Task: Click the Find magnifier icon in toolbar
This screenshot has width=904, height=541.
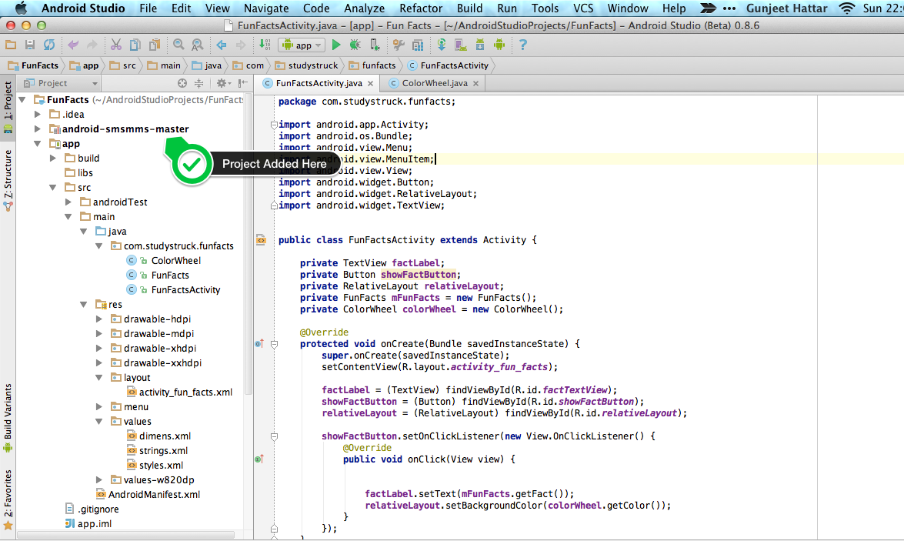Action: (x=178, y=45)
